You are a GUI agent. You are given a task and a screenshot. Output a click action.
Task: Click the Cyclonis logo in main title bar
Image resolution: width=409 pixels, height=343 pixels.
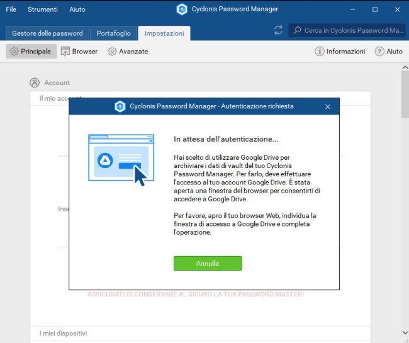tap(182, 9)
